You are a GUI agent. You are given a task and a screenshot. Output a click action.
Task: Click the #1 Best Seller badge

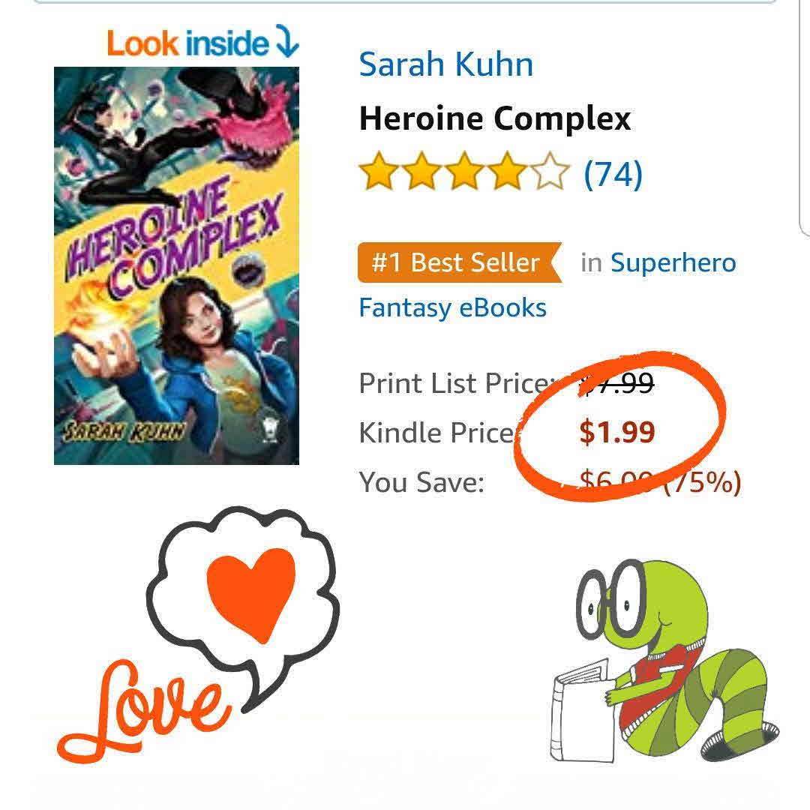457,262
